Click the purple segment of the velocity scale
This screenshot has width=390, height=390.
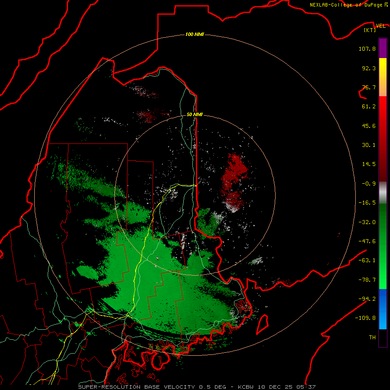click(383, 48)
